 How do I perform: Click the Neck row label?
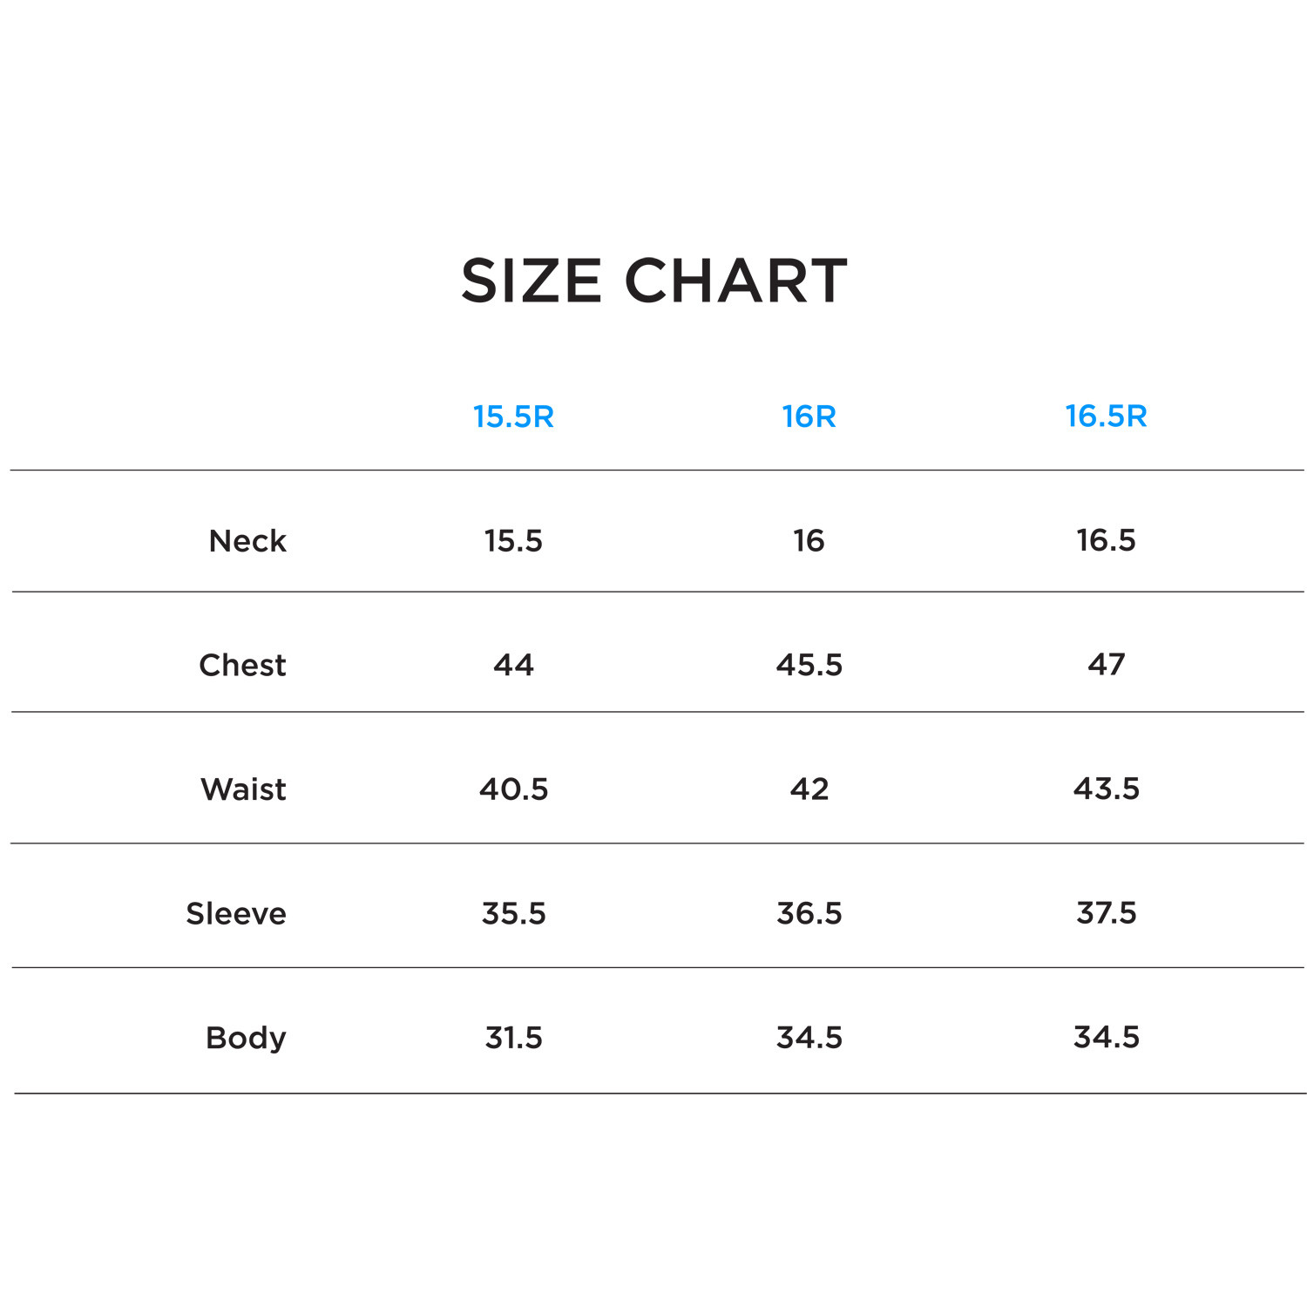247,541
